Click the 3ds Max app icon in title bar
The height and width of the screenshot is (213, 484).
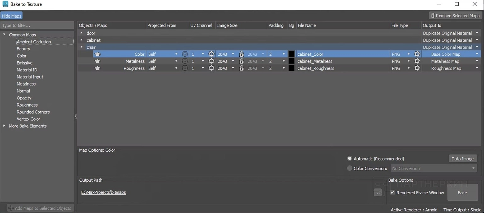click(5, 4)
